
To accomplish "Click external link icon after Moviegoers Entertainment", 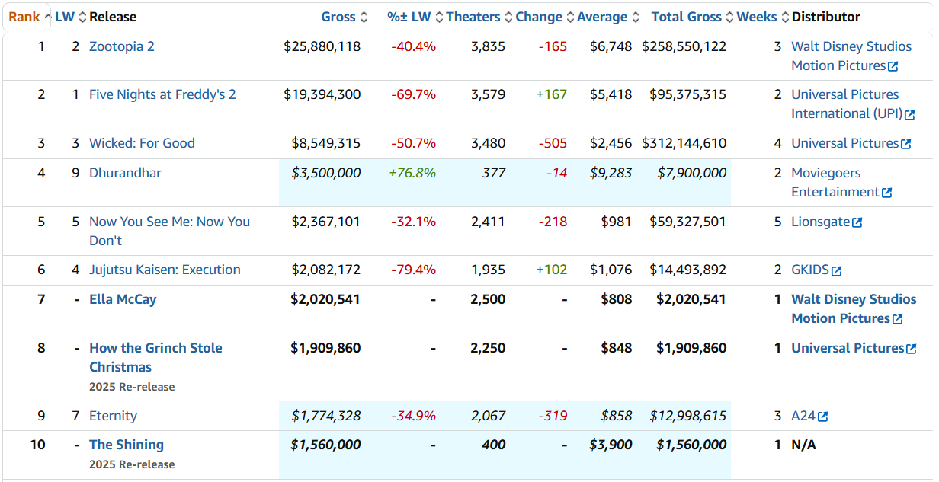I will click(x=886, y=193).
